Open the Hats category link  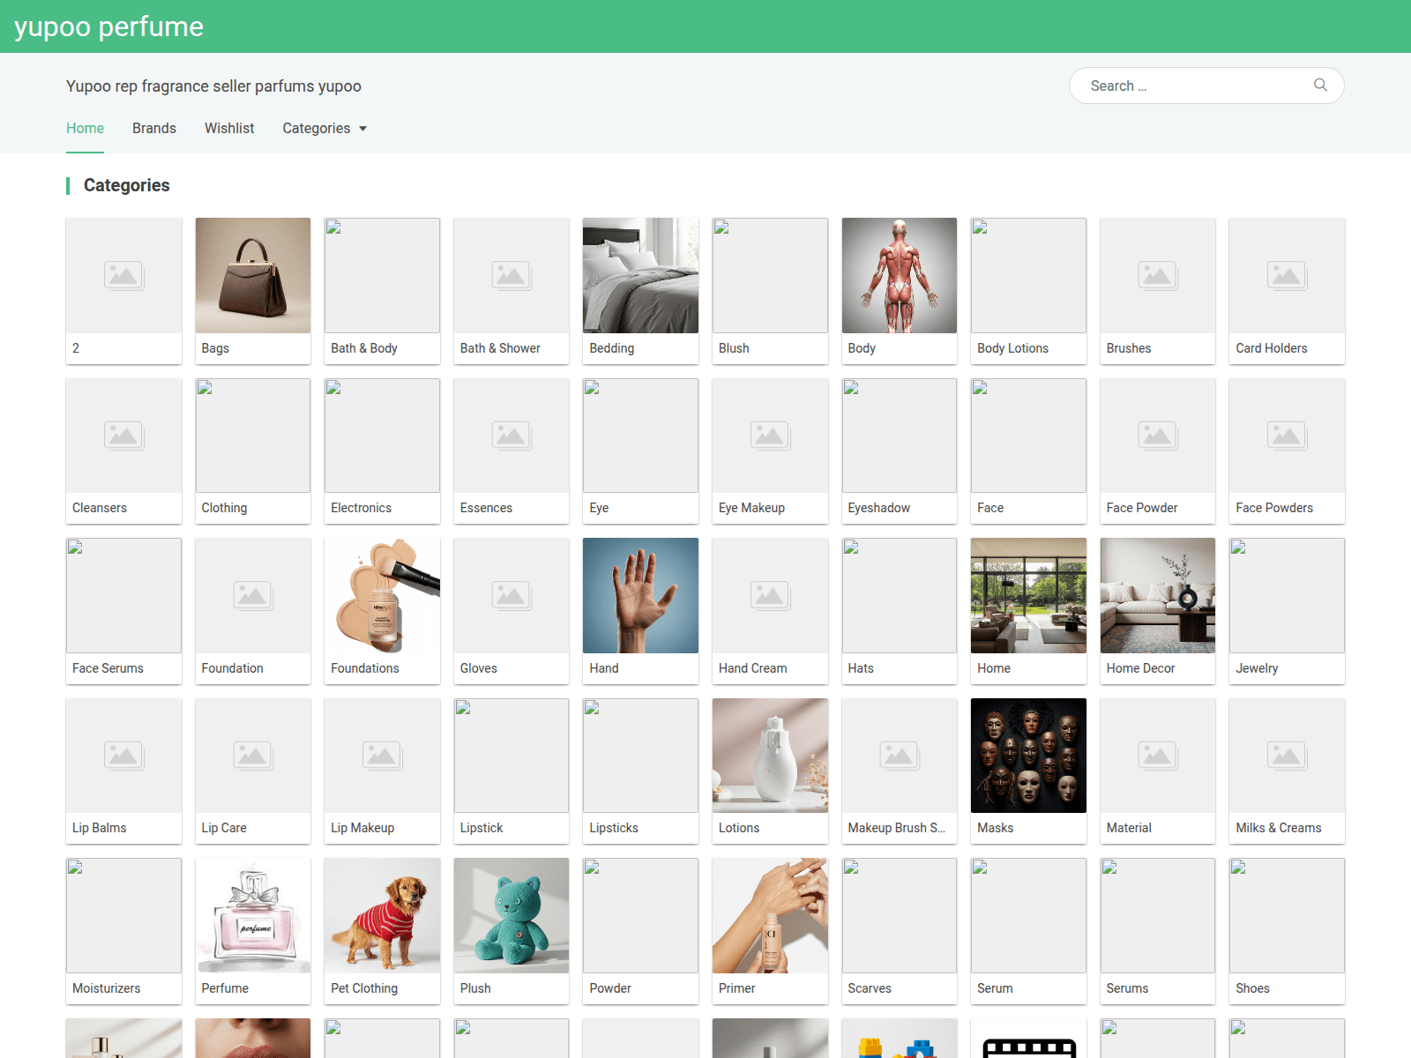[861, 668]
